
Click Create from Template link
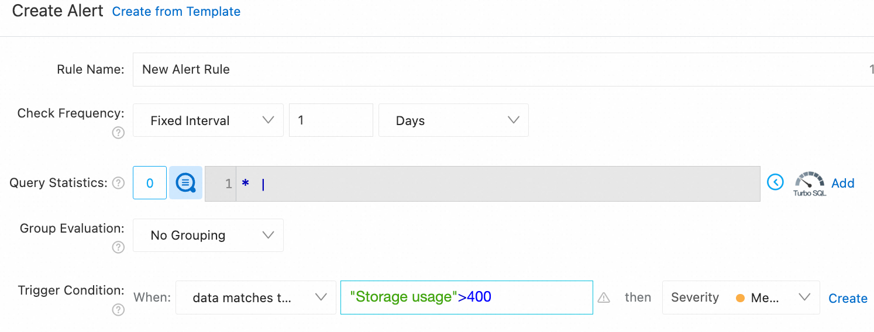(176, 11)
